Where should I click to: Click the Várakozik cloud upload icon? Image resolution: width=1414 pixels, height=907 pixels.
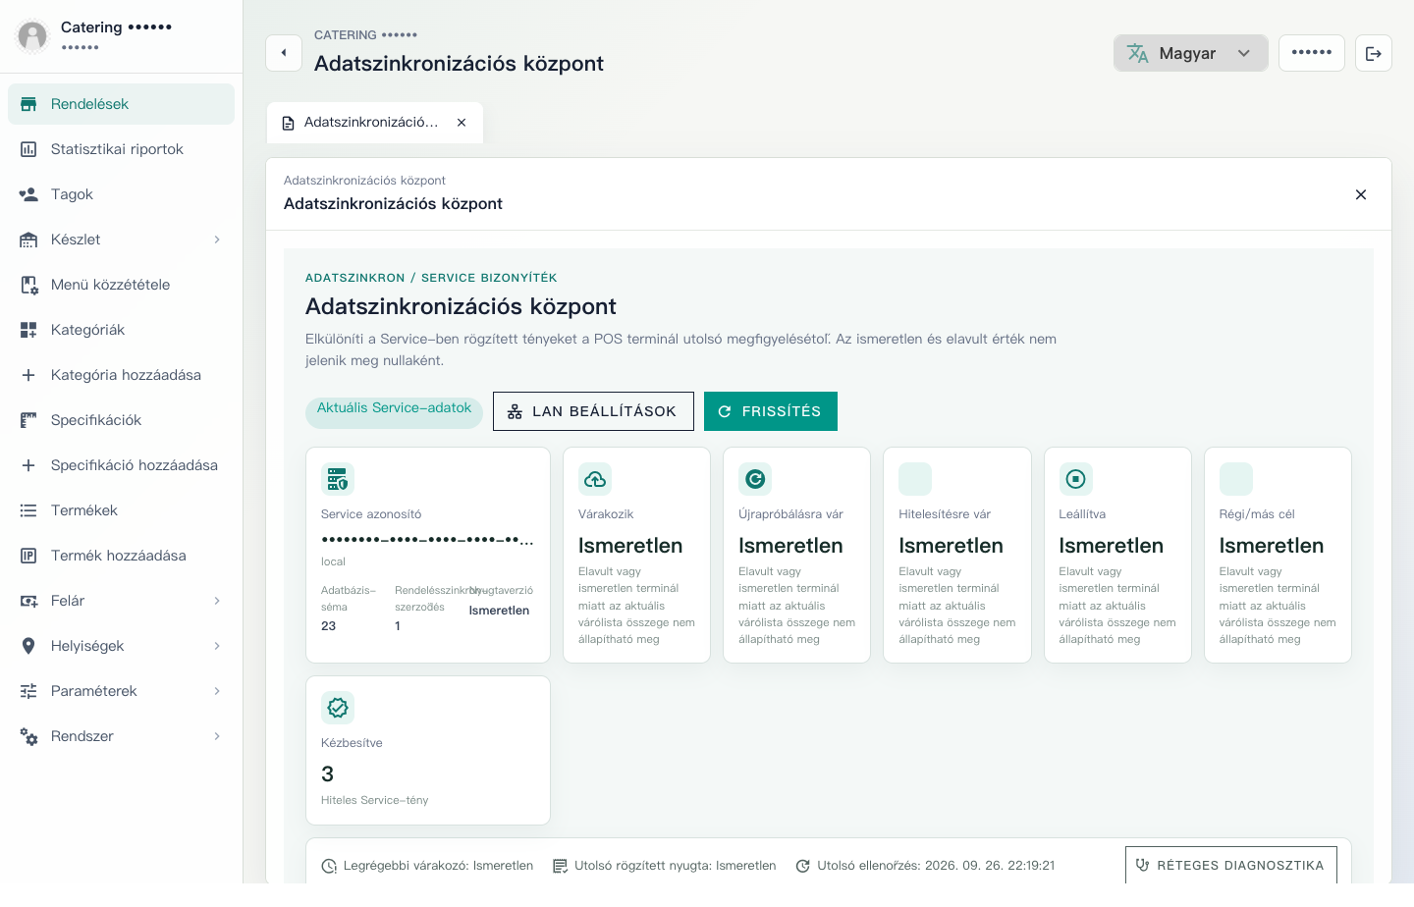[x=595, y=479]
